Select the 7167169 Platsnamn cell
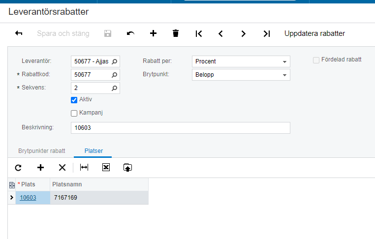The width and height of the screenshot is (375, 239). point(99,198)
